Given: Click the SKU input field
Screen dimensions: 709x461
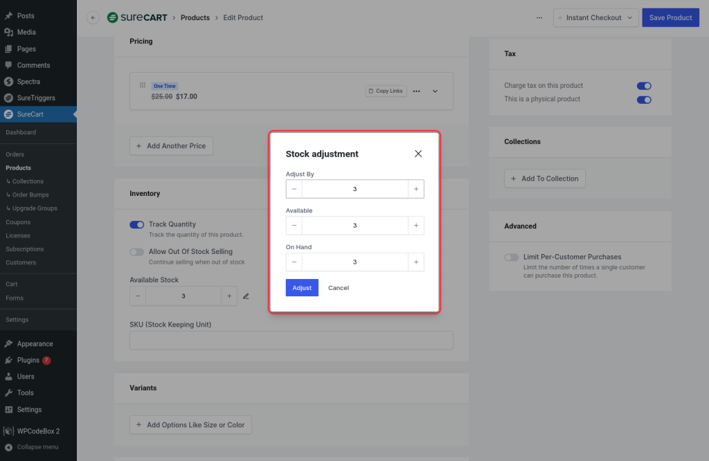Looking at the screenshot, I should 291,340.
